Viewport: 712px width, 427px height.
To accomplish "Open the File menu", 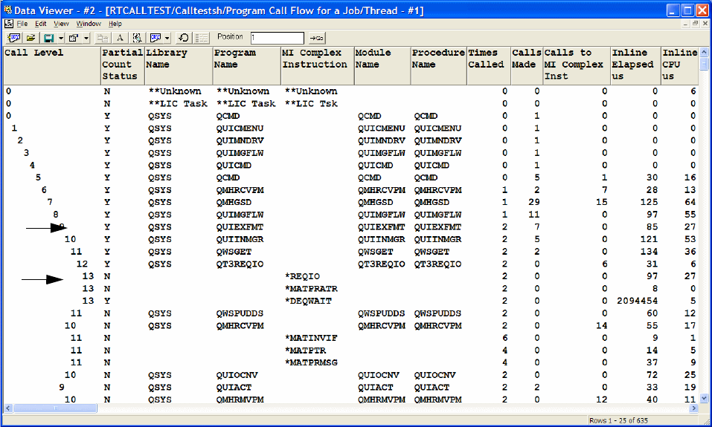I will pyautogui.click(x=22, y=24).
